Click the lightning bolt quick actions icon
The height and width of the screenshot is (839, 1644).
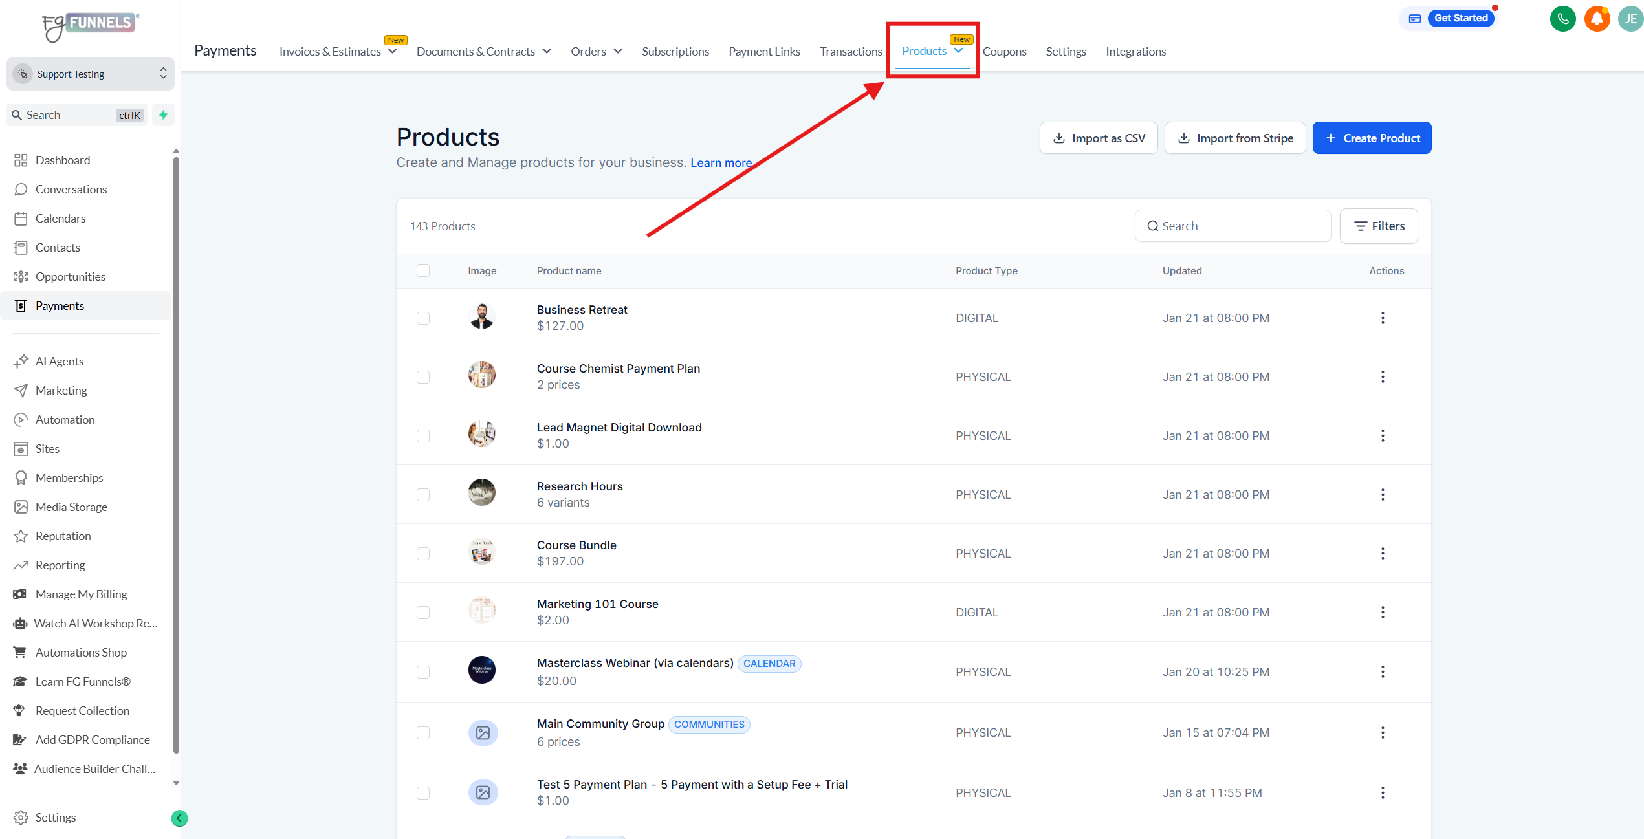(x=164, y=114)
